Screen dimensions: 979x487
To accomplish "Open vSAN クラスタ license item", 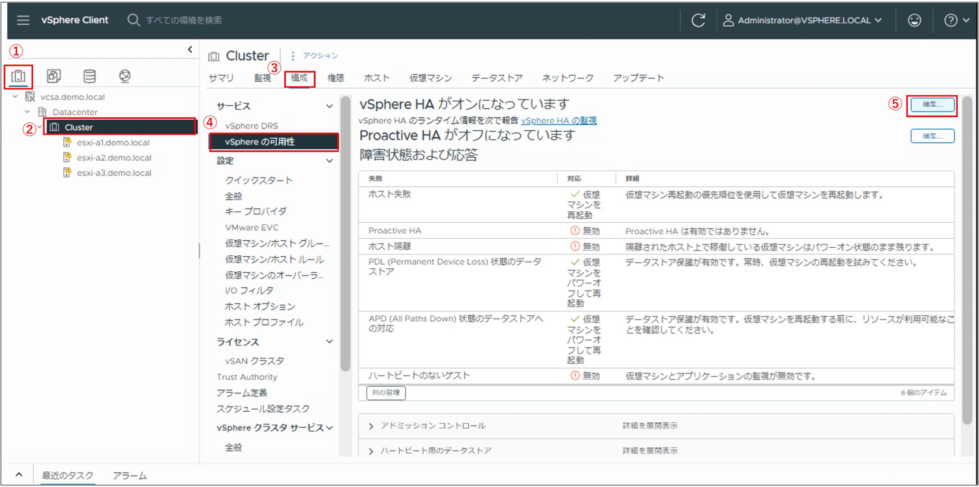I will click(x=254, y=361).
